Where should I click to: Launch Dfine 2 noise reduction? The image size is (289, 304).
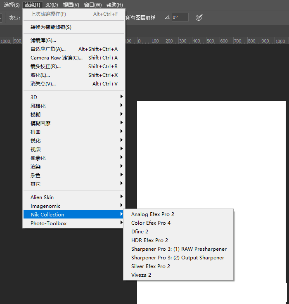(x=178, y=231)
